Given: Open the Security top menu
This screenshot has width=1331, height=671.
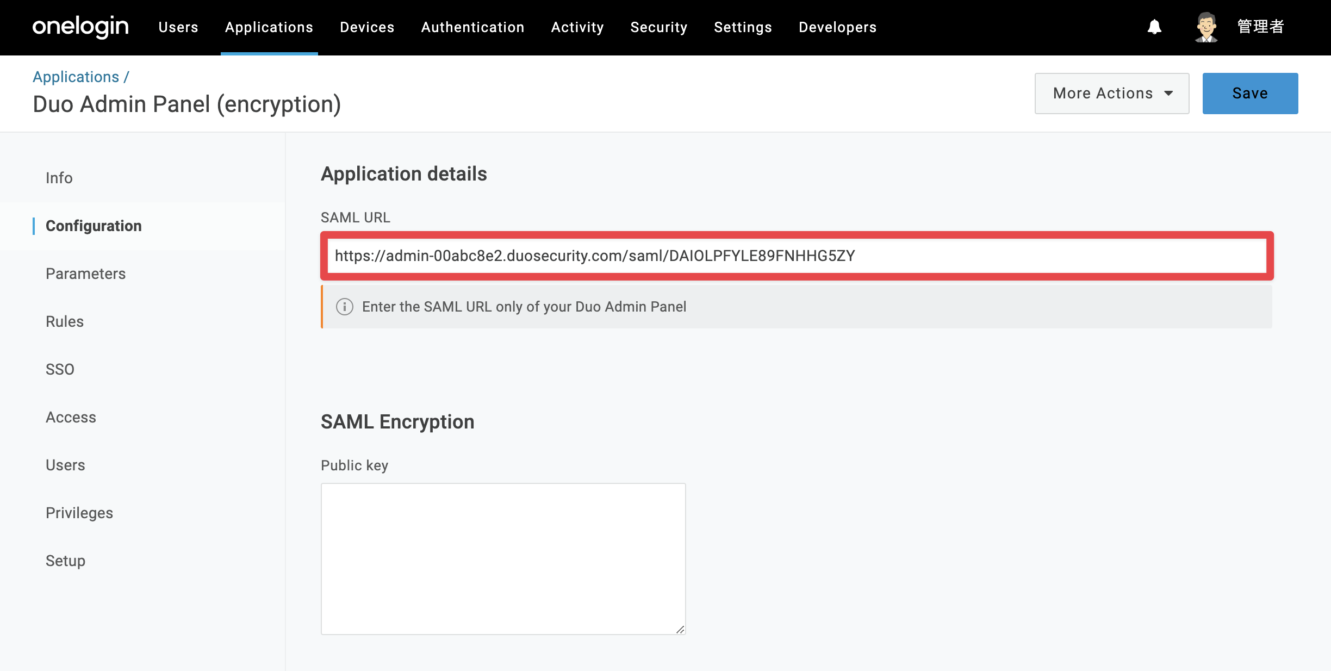Looking at the screenshot, I should [659, 27].
